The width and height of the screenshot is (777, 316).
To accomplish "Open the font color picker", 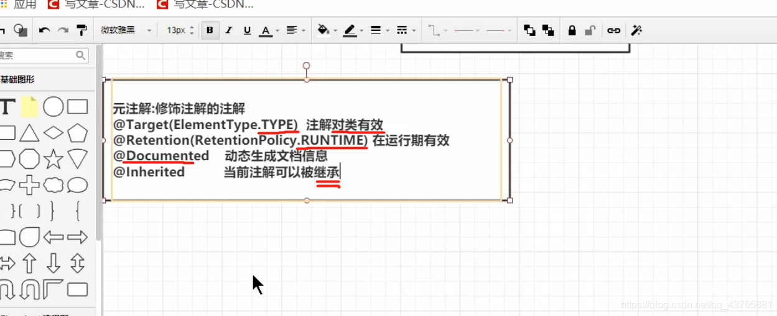I will point(268,30).
